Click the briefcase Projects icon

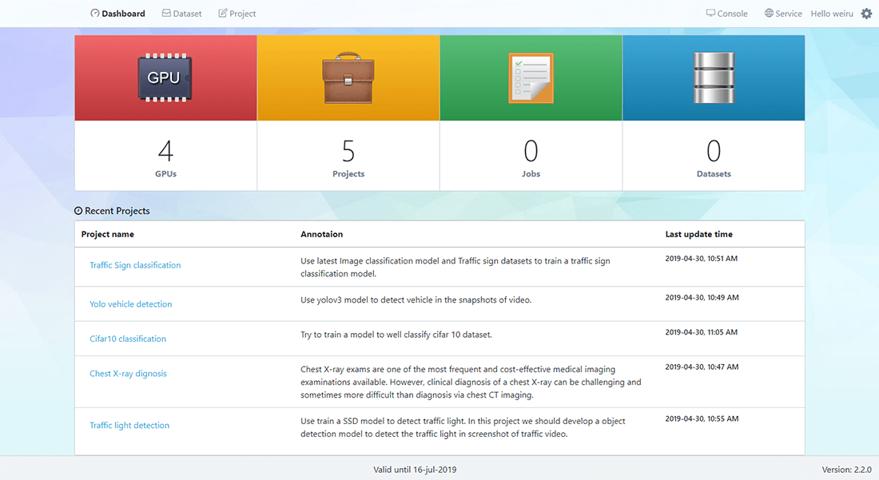tap(348, 77)
